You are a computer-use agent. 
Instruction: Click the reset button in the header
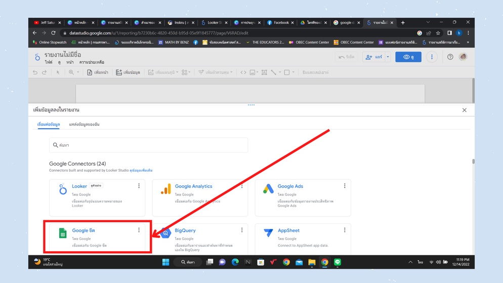coord(347,57)
